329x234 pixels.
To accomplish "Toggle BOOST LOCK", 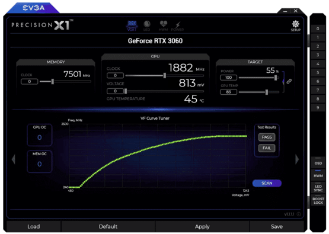I will 318,200.
